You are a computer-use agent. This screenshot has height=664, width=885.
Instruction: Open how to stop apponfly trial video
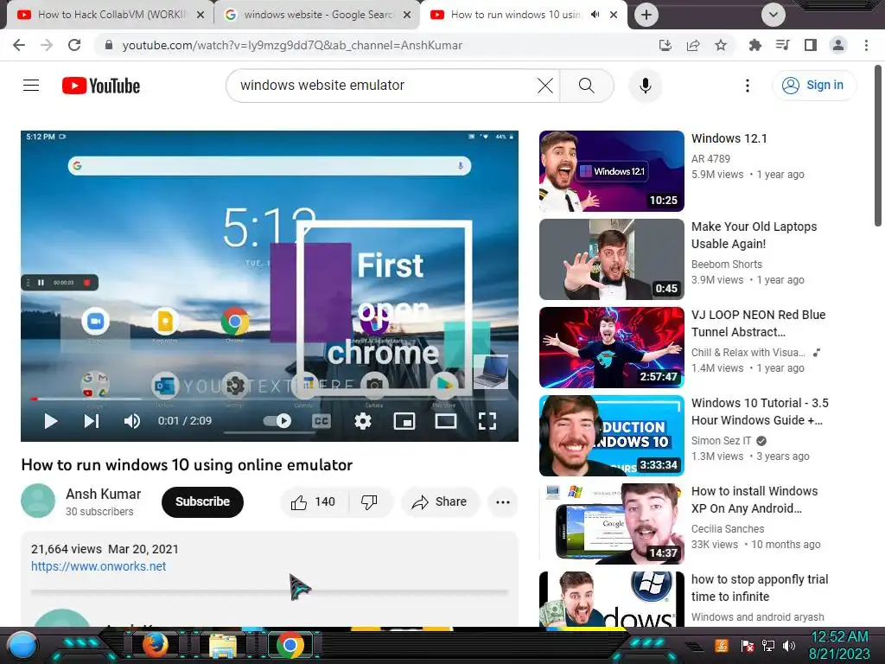tap(760, 588)
